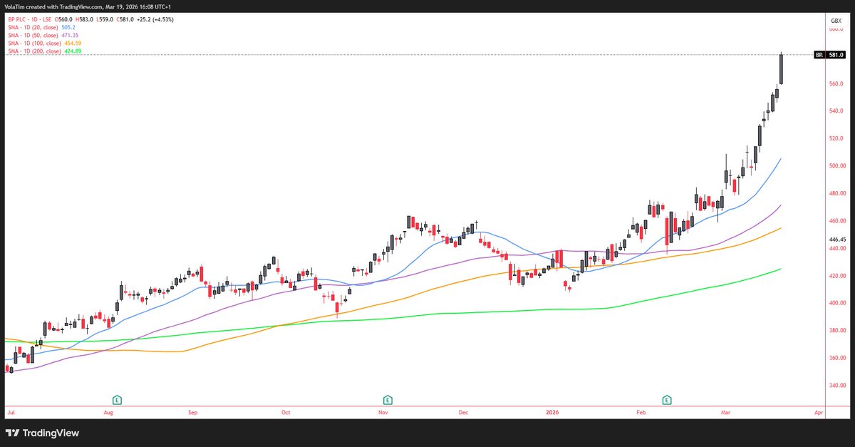
Task: Click the Feb label on time axis
Action: [641, 412]
